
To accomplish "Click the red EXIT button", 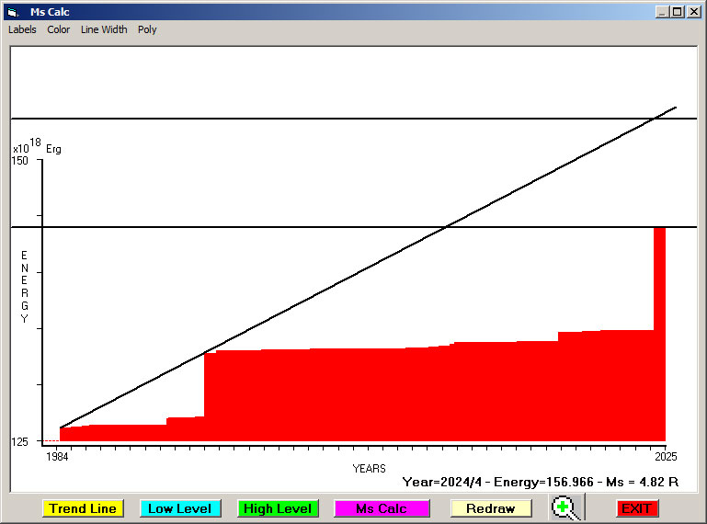I will click(x=636, y=508).
